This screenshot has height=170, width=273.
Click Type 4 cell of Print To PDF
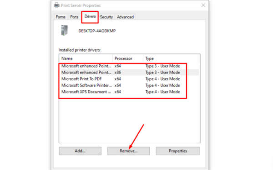[162, 79]
